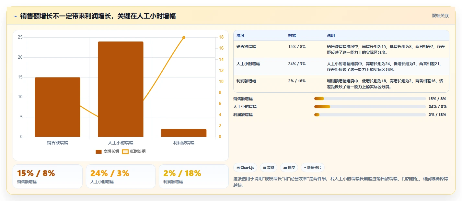Select the 数据卡片 tag
The width and height of the screenshot is (462, 201).
coord(313,168)
